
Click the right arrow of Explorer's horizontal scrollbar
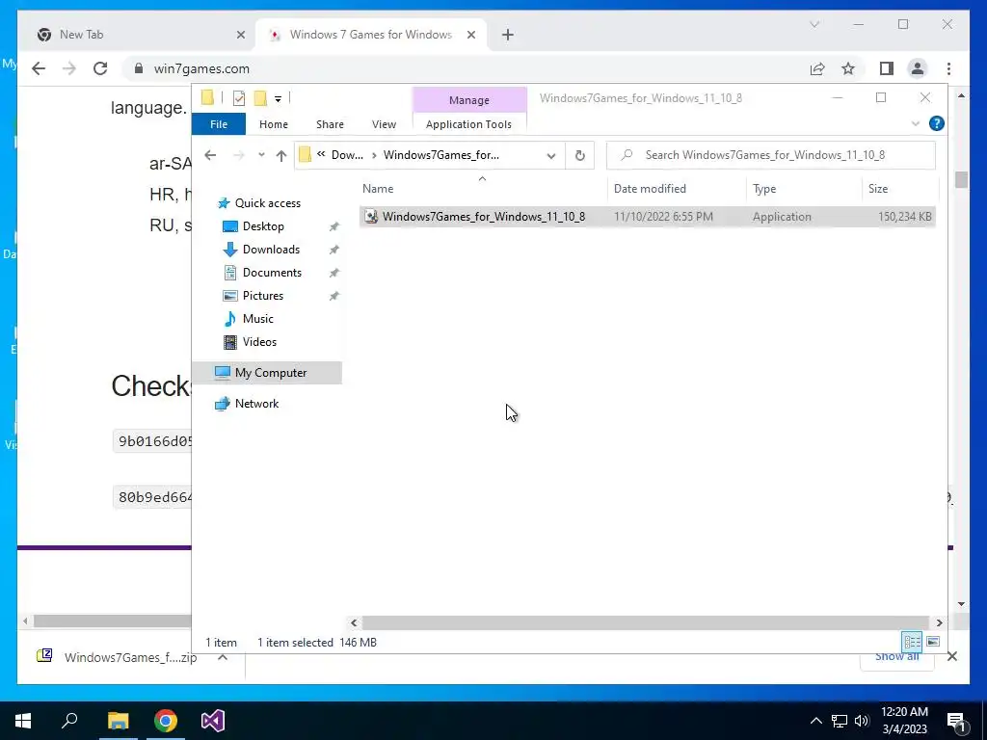(x=939, y=623)
